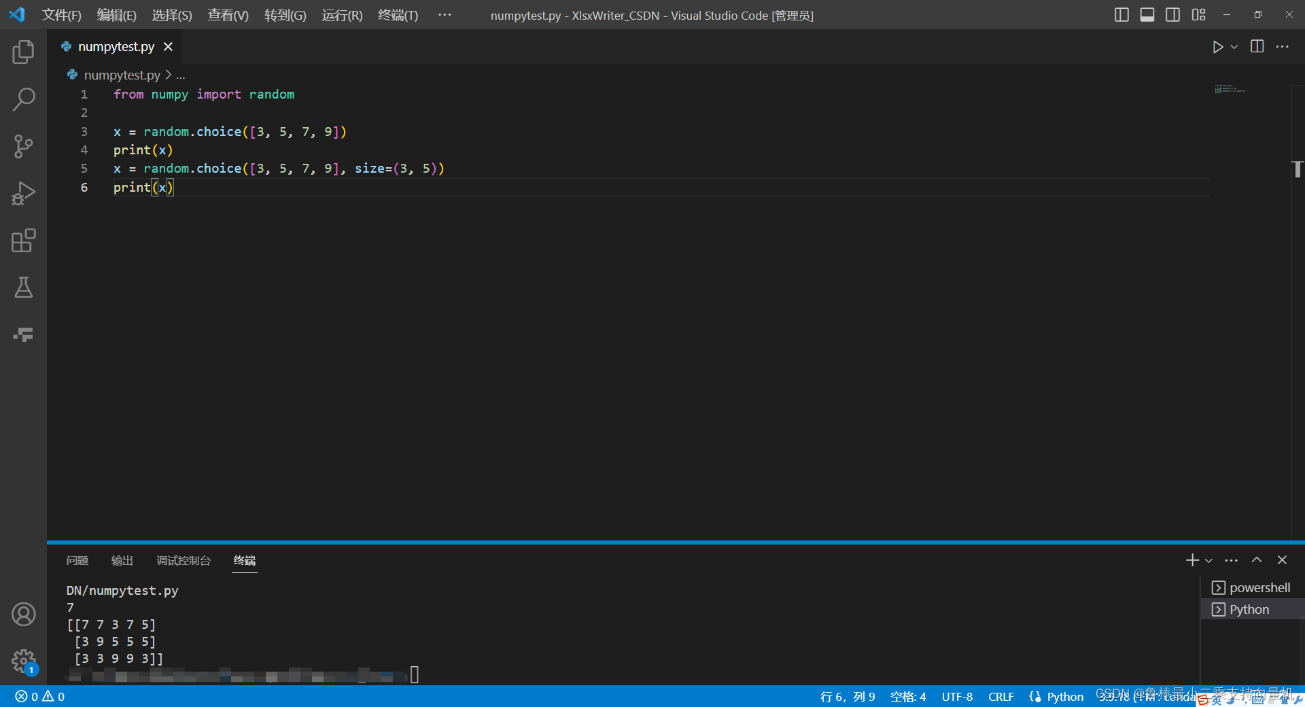Click numpytest.py in the breadcrumb
Screen dimensions: 1305x707
tap(122, 75)
